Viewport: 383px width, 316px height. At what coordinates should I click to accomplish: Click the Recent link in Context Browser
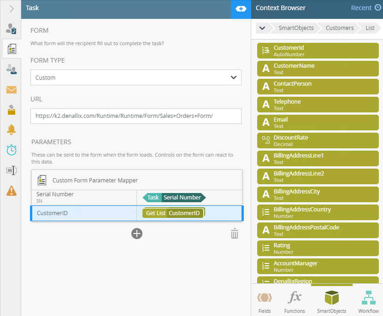(365, 8)
